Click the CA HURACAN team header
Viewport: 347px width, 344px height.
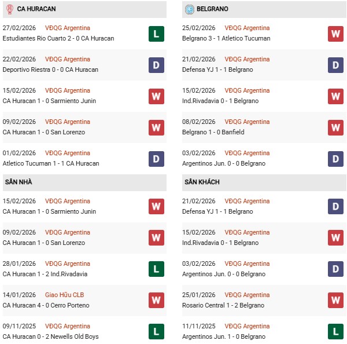coord(36,9)
